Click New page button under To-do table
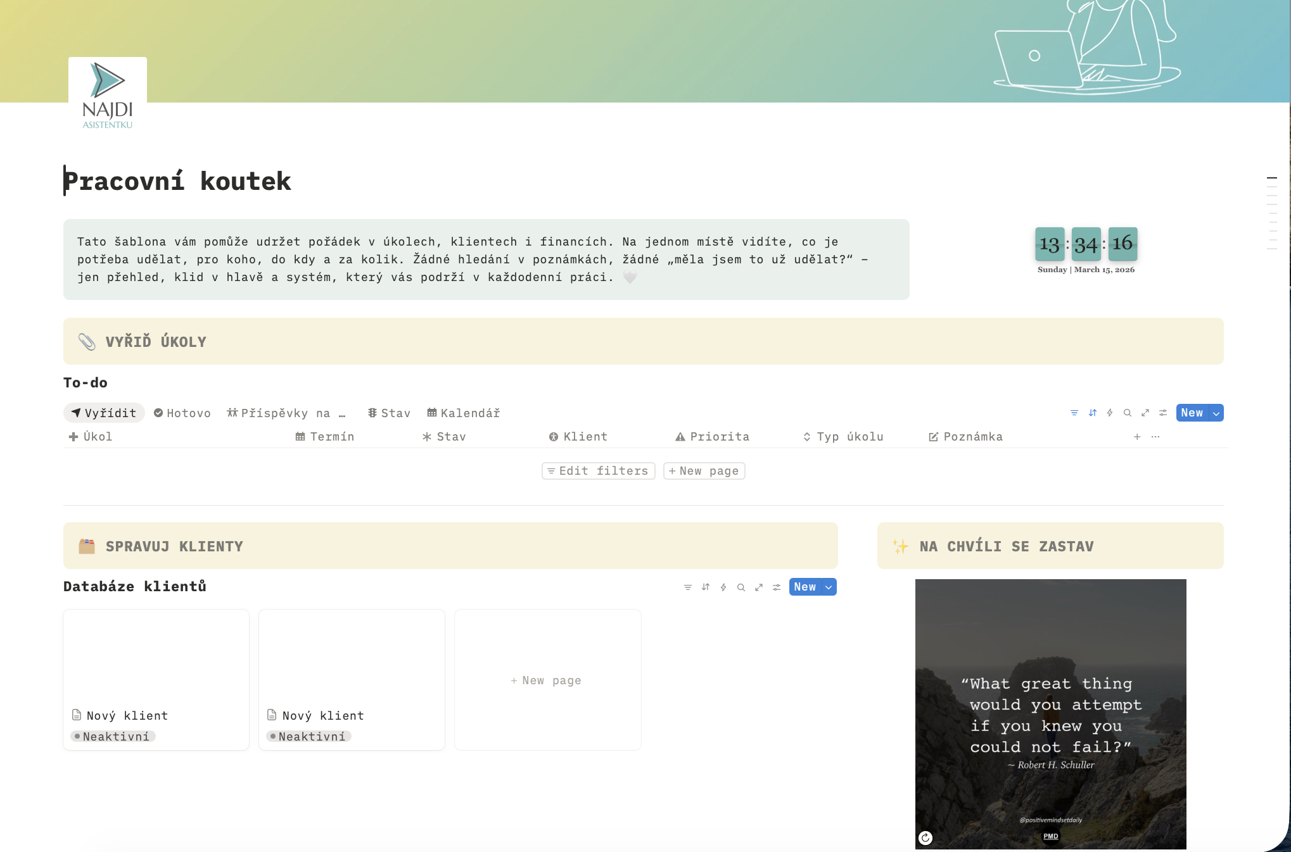This screenshot has height=852, width=1291. coord(704,471)
